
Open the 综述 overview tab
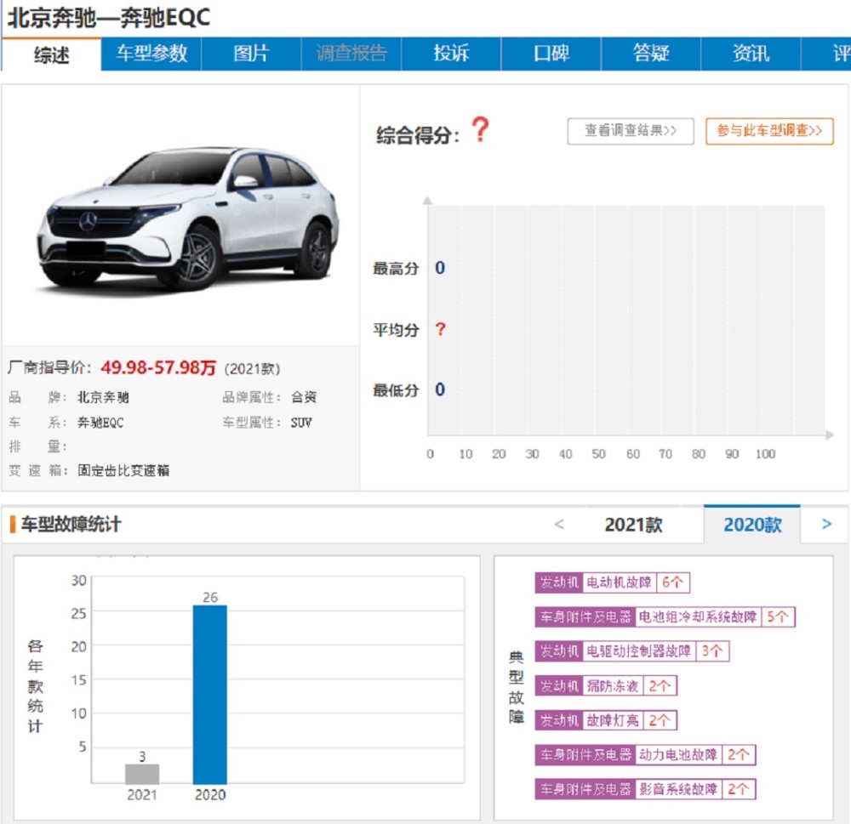click(52, 54)
